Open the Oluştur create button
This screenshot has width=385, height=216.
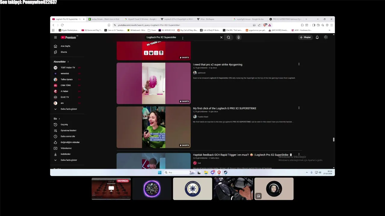click(x=305, y=37)
